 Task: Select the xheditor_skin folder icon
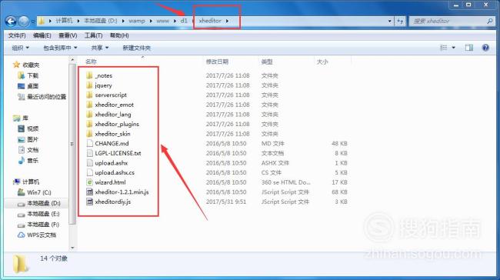(89, 134)
